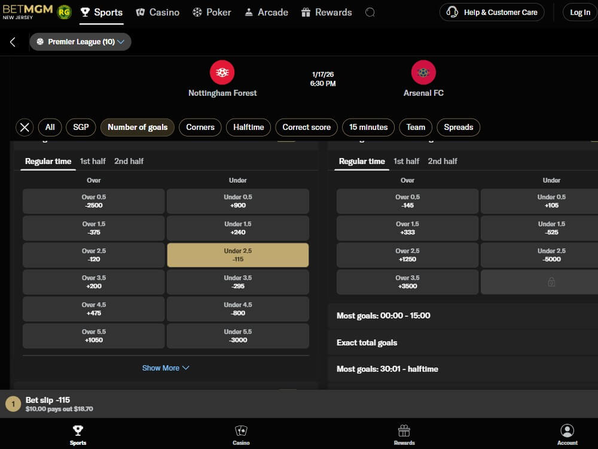The height and width of the screenshot is (449, 598).
Task: Expand Show More goal options
Action: tap(166, 368)
